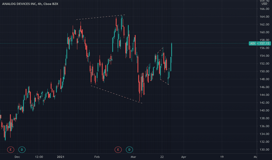Click the Dec time axis label
This screenshot has width=272, height=160.
(17, 157)
